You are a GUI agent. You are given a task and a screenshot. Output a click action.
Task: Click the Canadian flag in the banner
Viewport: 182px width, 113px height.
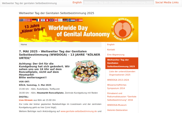coord(56,20)
